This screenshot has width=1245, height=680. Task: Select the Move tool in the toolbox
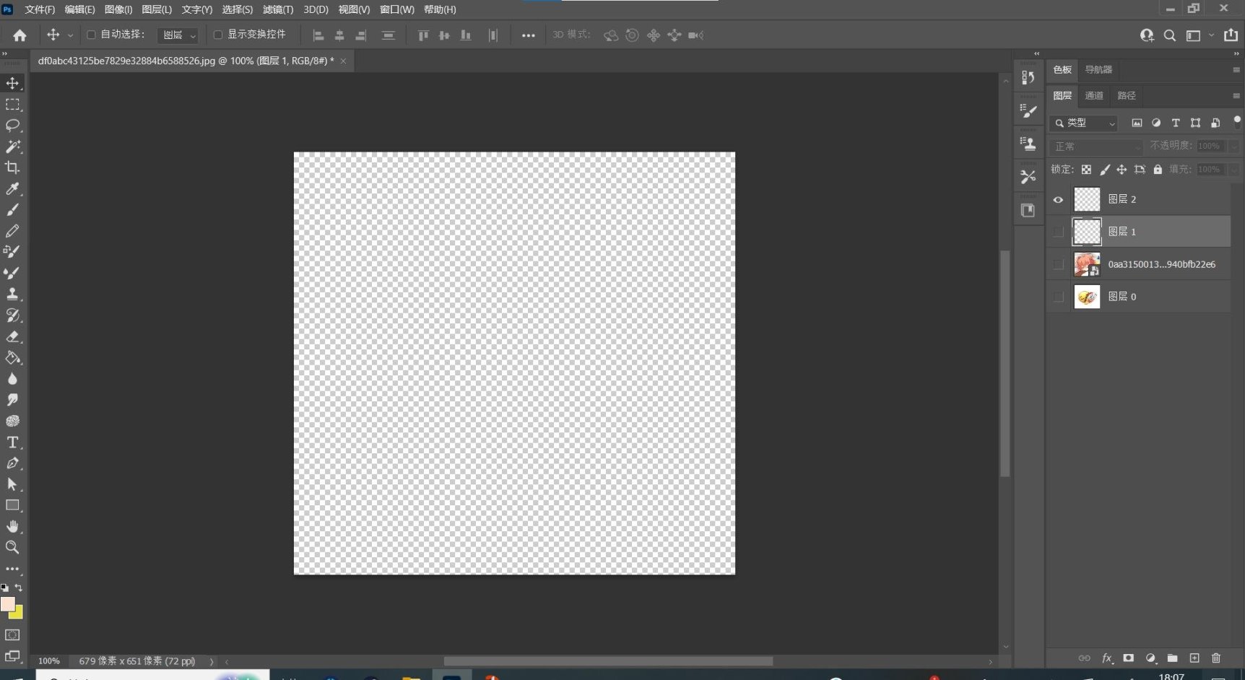(x=13, y=83)
